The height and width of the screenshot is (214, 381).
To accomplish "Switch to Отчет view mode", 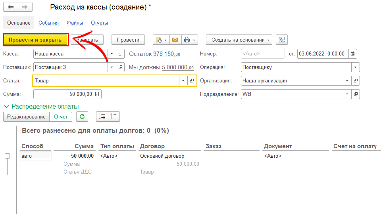I will click(x=61, y=117).
